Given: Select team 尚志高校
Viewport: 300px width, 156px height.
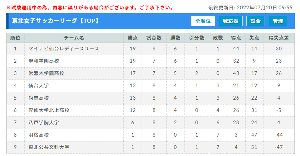Looking at the screenshot, I should click(x=38, y=98).
